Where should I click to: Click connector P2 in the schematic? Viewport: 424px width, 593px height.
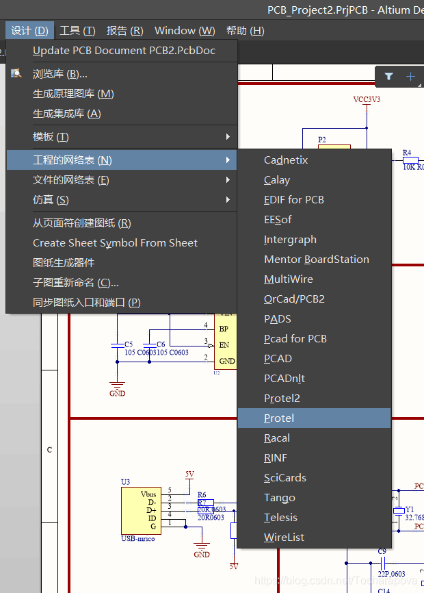point(334,147)
